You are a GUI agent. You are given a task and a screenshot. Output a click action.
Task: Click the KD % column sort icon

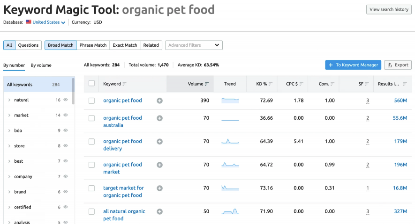271,84
